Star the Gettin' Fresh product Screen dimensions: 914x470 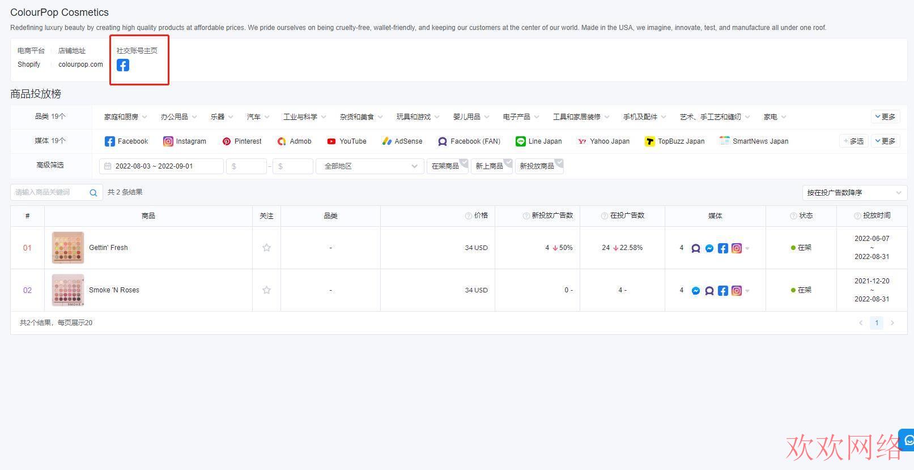[266, 248]
